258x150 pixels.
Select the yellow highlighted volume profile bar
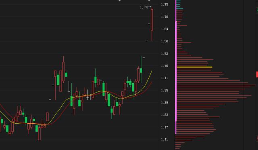(x=194, y=67)
